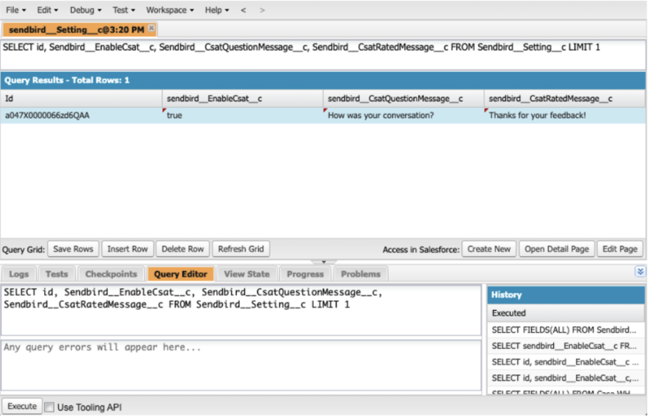Go back with the < arrow
The width and height of the screenshot is (648, 416).
coord(243,10)
